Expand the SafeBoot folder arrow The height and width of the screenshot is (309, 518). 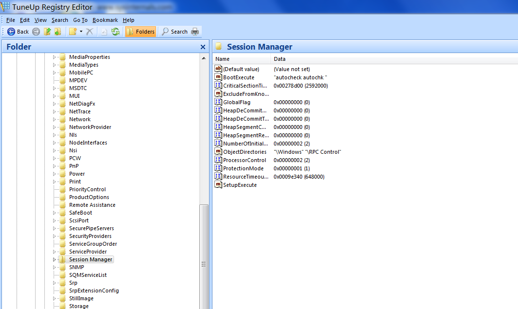pyautogui.click(x=55, y=213)
